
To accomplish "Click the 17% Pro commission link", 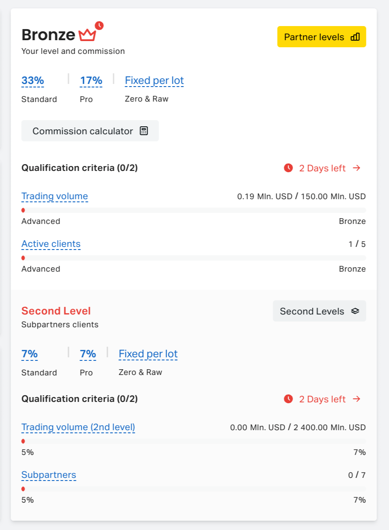I will [91, 80].
